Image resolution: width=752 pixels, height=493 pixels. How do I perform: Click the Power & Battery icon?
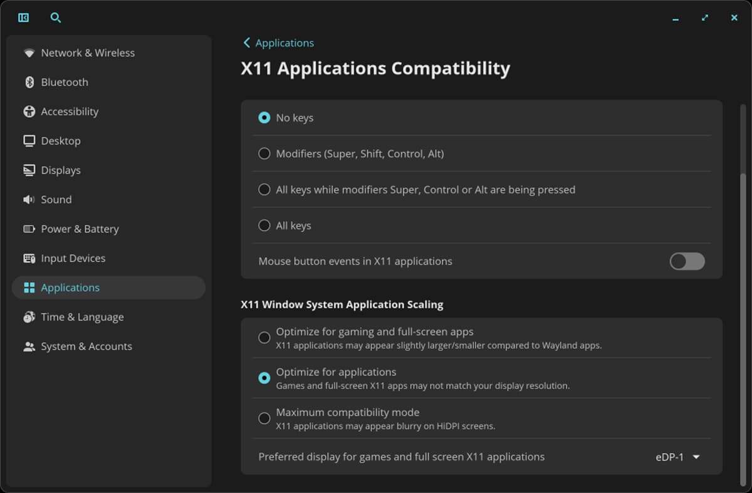(x=29, y=229)
